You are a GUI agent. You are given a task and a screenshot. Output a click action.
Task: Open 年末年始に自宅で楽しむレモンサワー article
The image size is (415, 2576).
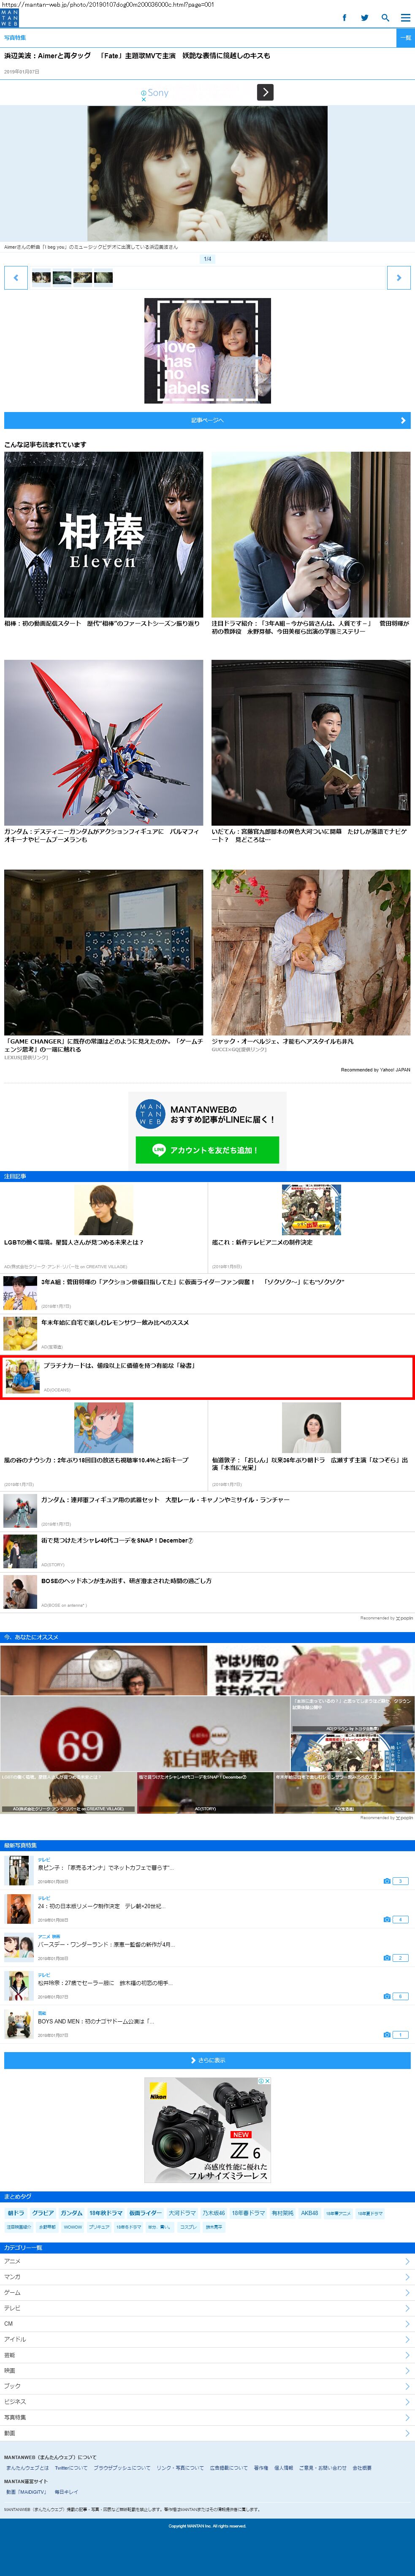point(115,1322)
